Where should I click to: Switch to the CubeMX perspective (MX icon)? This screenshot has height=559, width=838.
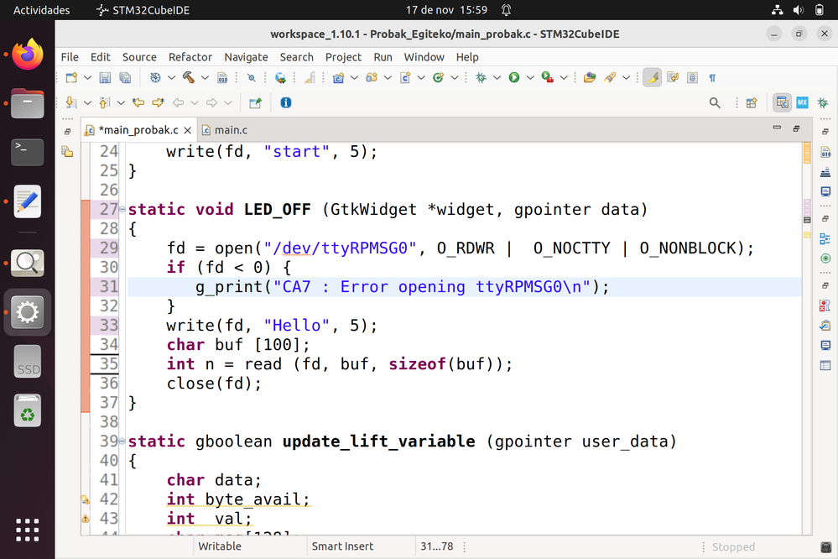point(802,102)
